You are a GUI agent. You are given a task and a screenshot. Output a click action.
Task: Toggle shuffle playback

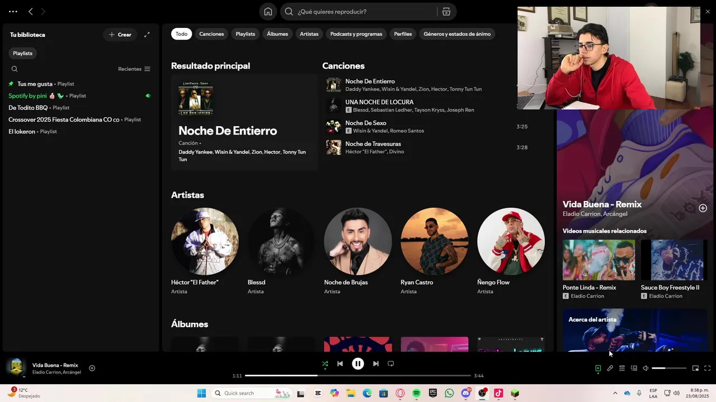pos(325,363)
